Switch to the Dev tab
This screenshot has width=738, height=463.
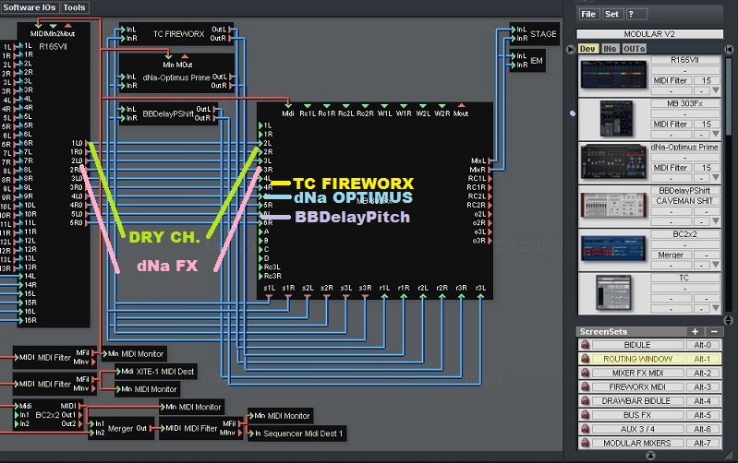pos(587,49)
